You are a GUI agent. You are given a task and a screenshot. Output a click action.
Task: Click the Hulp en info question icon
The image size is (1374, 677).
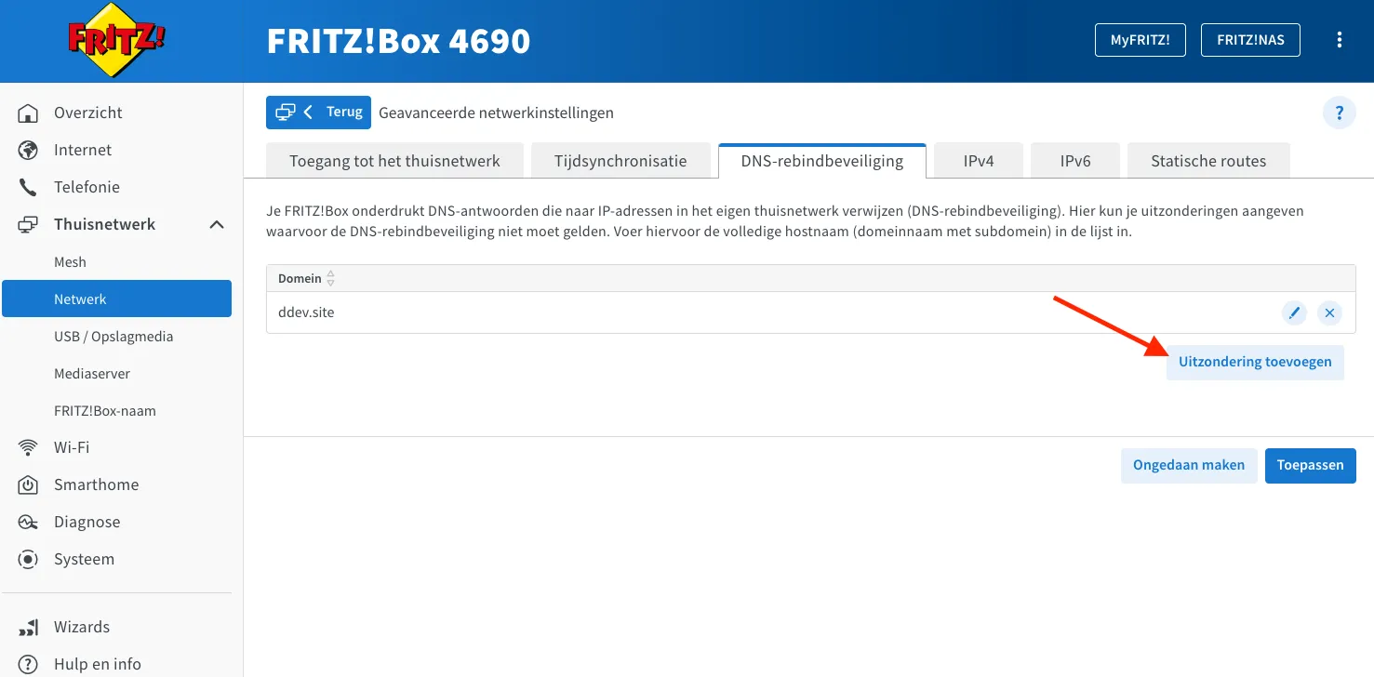click(29, 664)
